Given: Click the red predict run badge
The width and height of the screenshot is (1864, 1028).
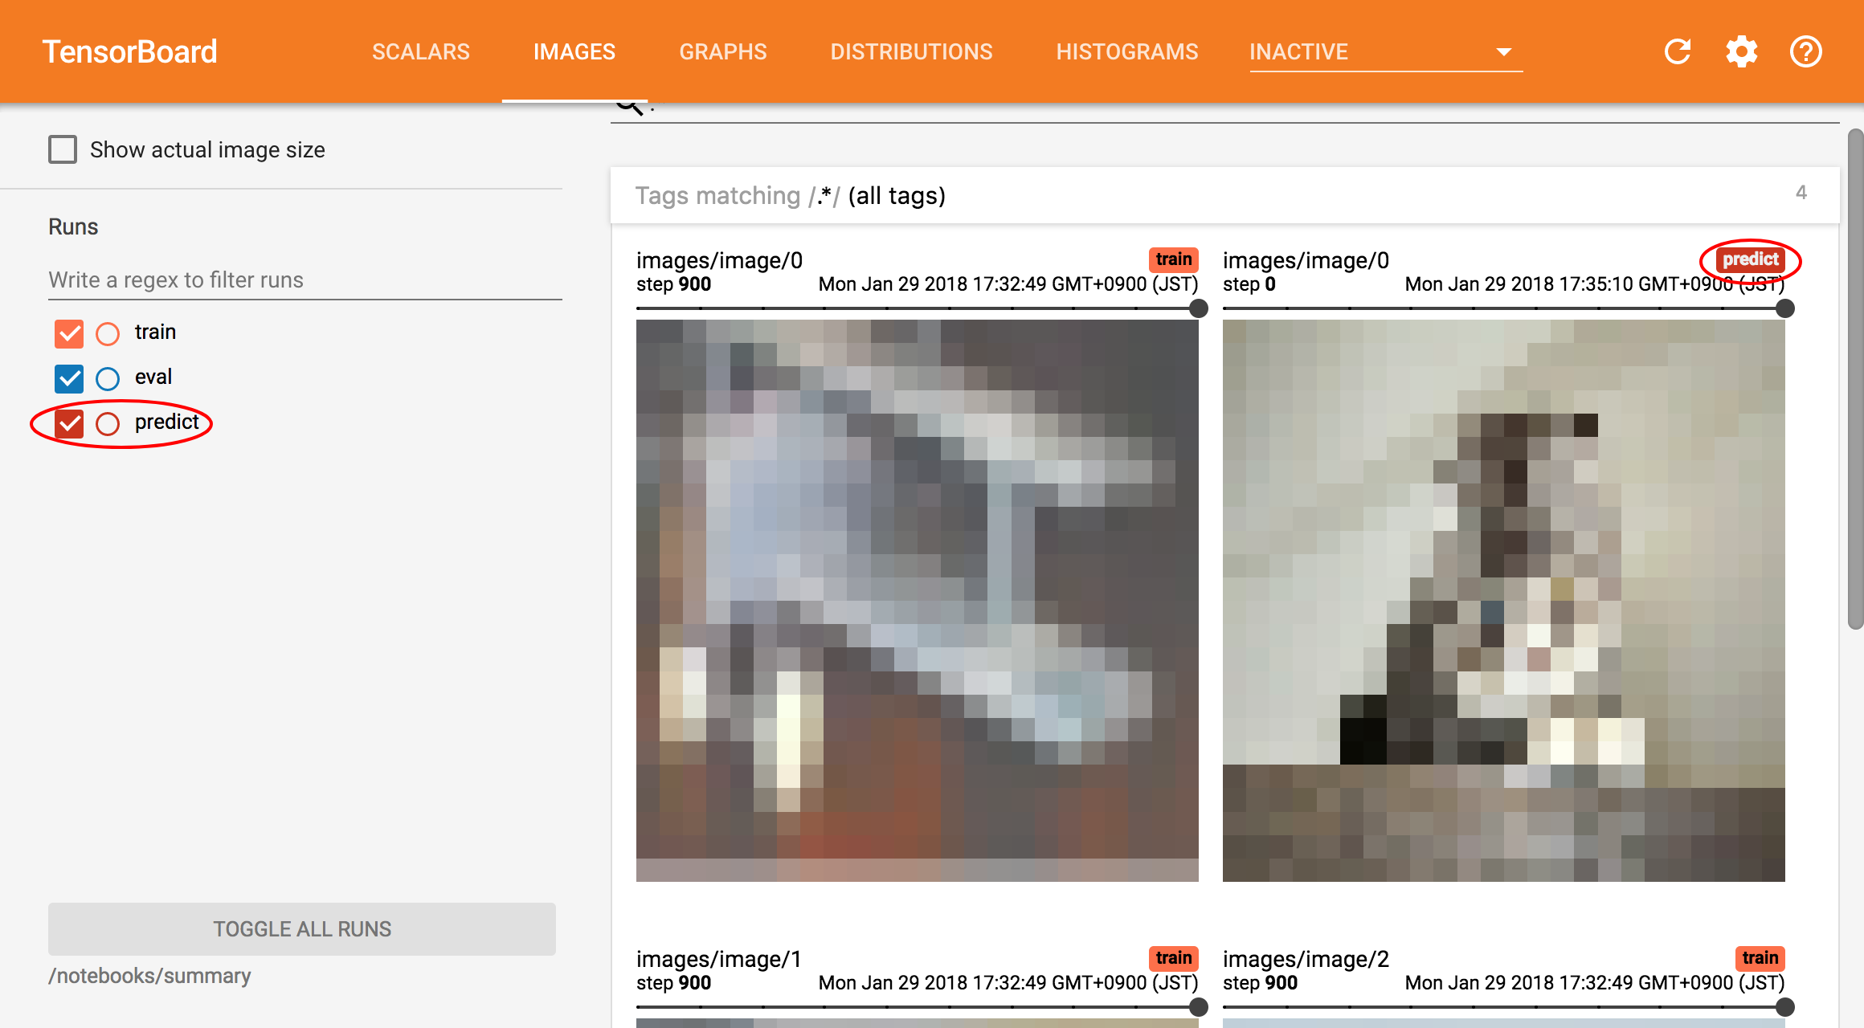Looking at the screenshot, I should tap(1750, 259).
